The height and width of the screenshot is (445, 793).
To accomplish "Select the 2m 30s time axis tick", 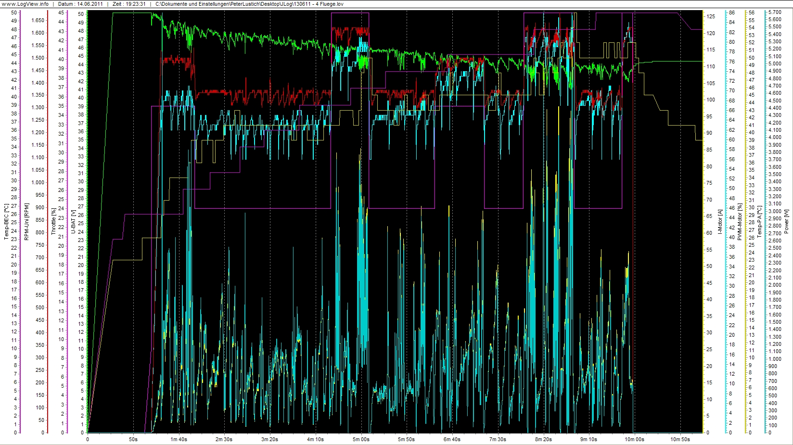I will tap(224, 439).
